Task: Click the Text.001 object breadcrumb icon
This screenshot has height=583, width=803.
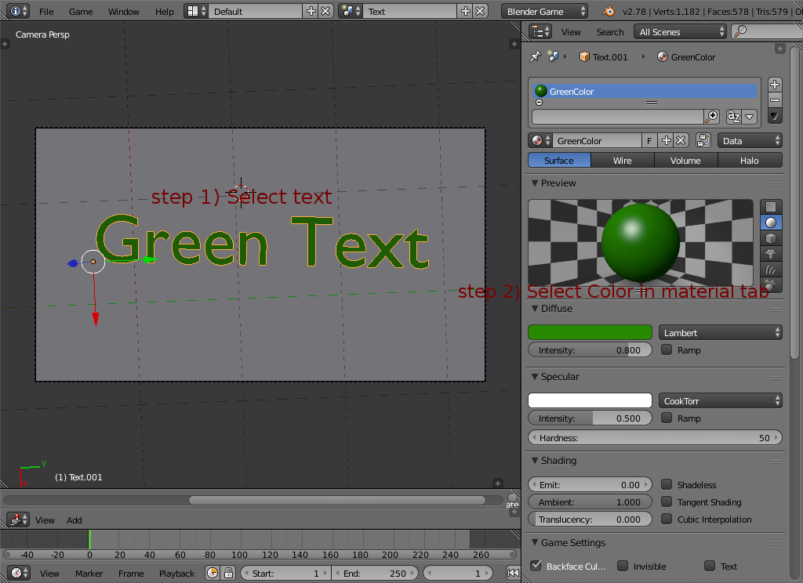Action: tap(584, 57)
